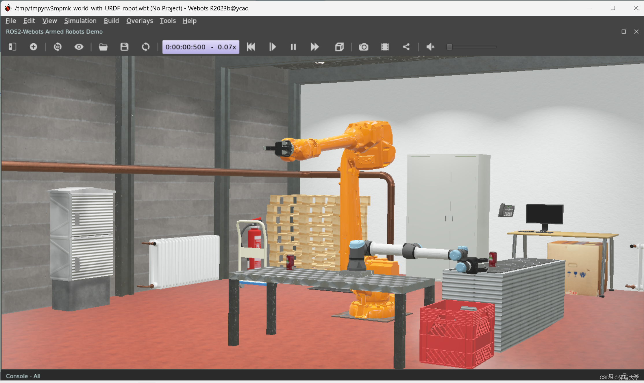Toggle the eye view options icon
Image resolution: width=644 pixels, height=383 pixels.
(79, 47)
